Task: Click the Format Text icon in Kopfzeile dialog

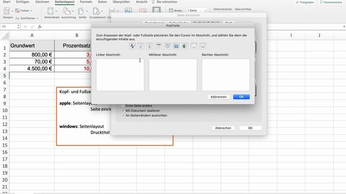Action: coord(132,46)
